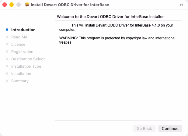Click the blue bullet beside Introduction
188x136 pixels.
[x=7, y=30]
